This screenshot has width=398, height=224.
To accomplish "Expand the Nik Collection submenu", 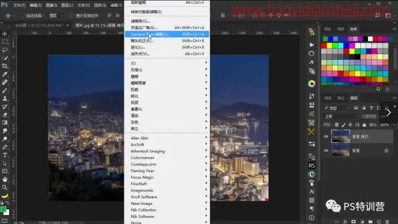I will [167, 210].
